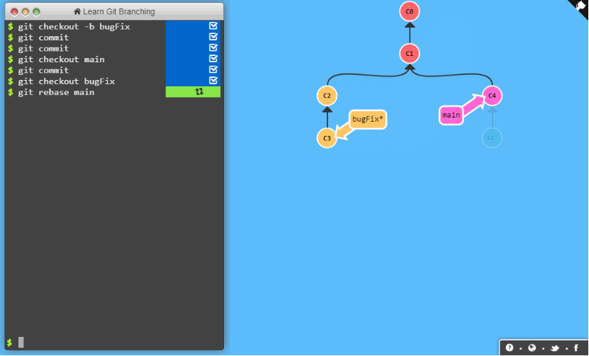Screen dimensions: 589x356
Task: Click the rebase in-progress arrows icon
Action: click(x=199, y=92)
